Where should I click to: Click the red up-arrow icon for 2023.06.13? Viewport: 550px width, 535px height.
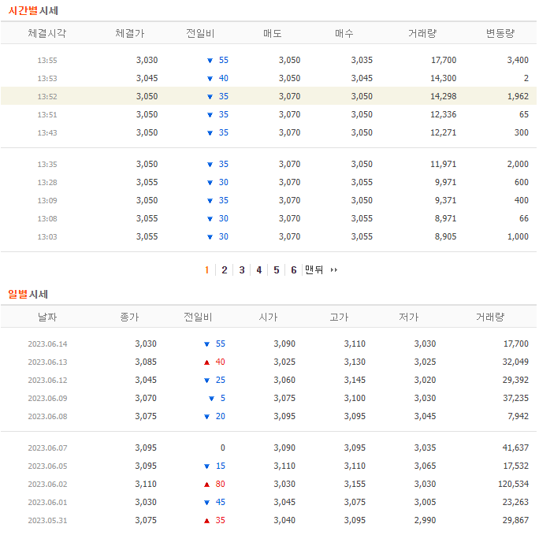pyautogui.click(x=206, y=362)
